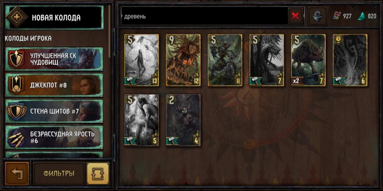Click the scraps counter icon showing 927
Screen dimensions: 383x191
pyautogui.click(x=337, y=16)
